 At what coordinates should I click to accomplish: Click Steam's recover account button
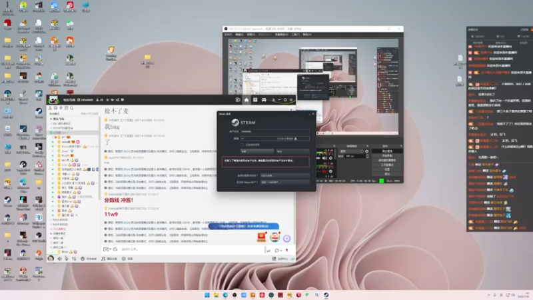285,175
